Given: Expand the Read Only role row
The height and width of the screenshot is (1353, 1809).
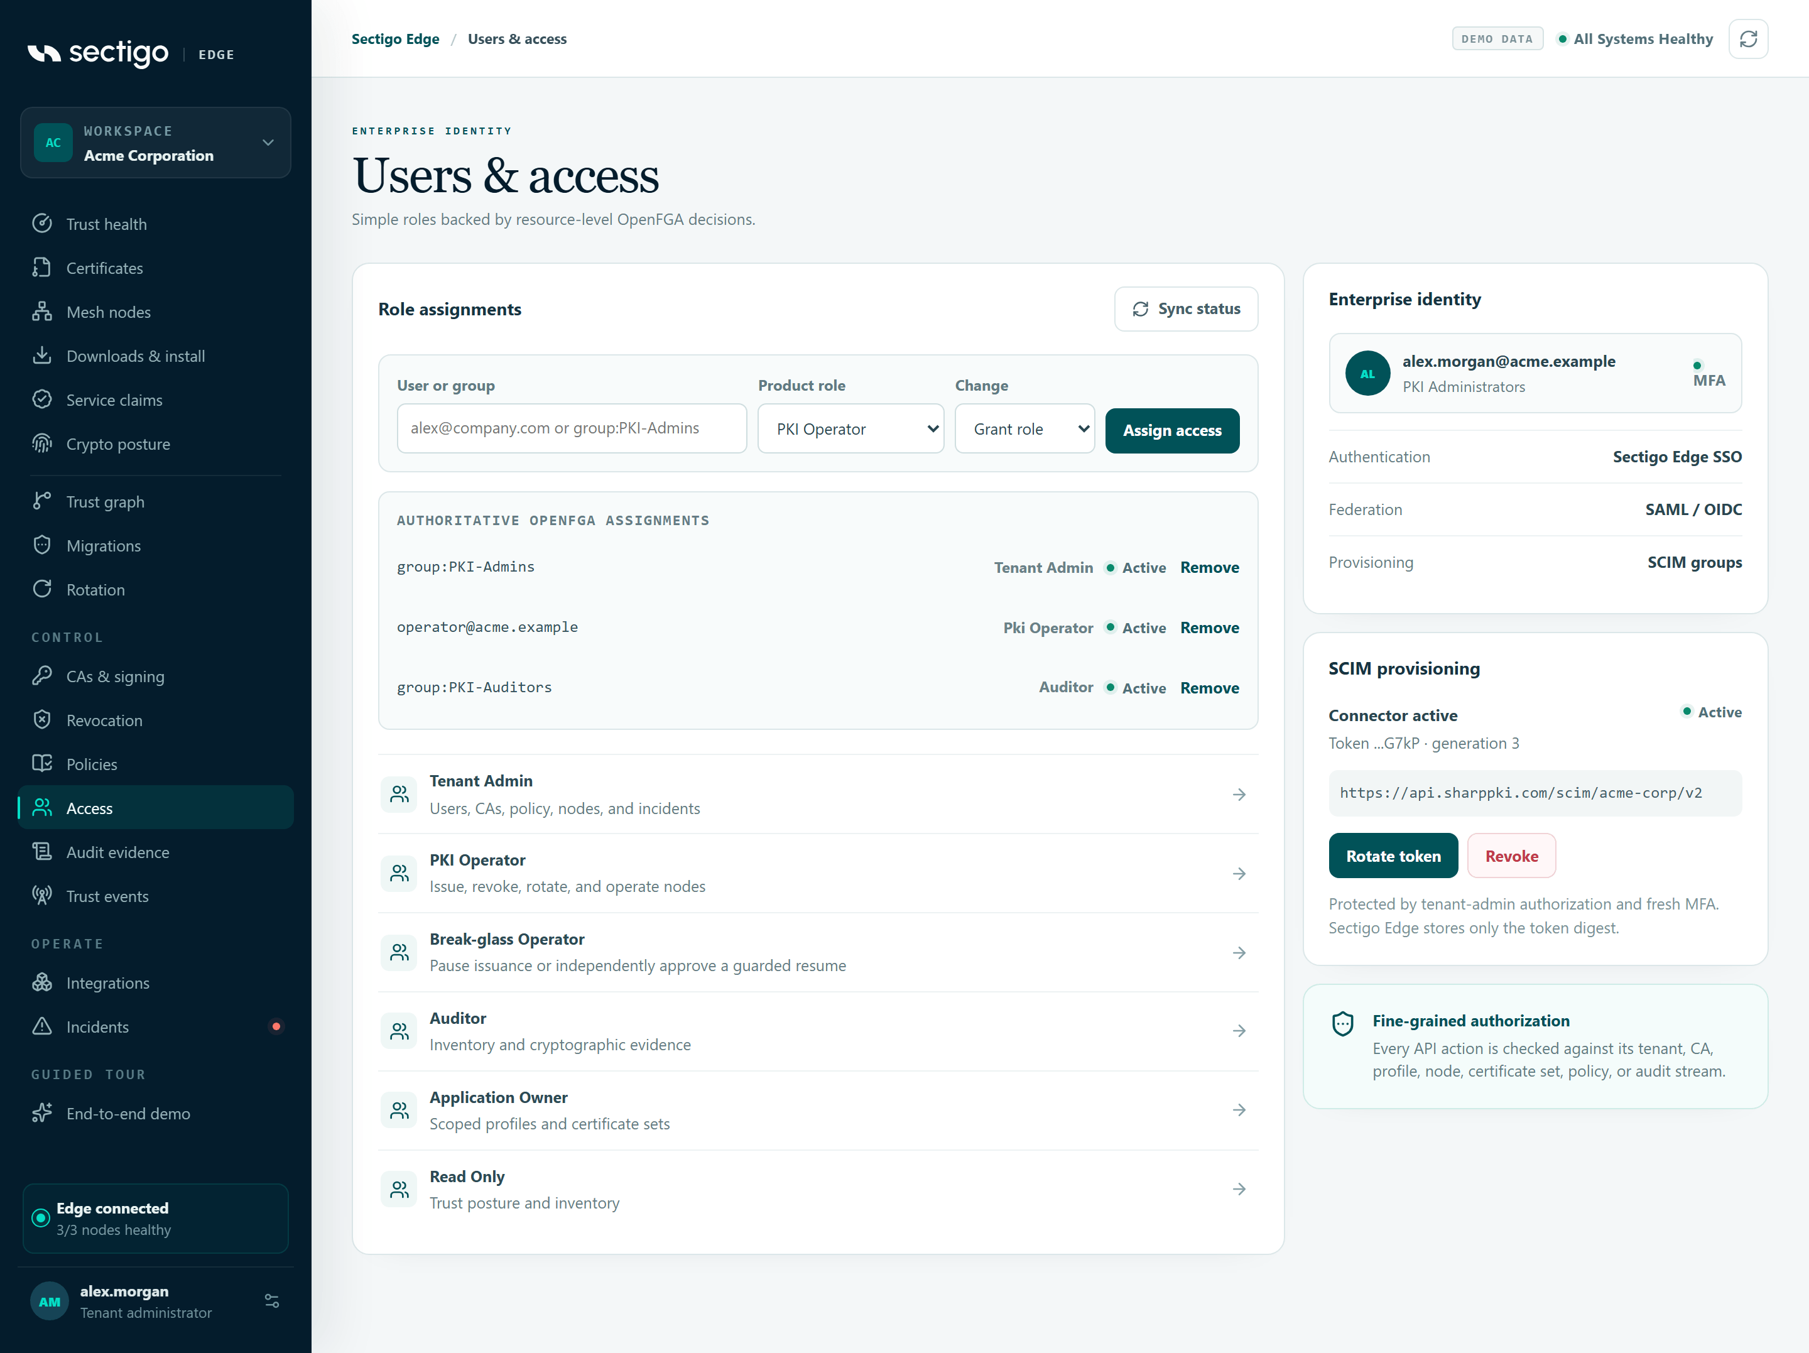Looking at the screenshot, I should [818, 1190].
